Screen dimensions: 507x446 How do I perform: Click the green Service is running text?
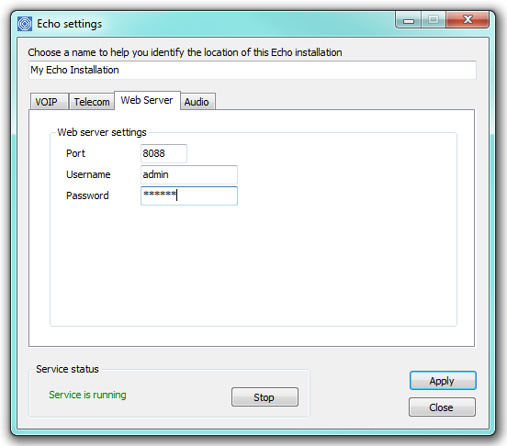point(87,395)
